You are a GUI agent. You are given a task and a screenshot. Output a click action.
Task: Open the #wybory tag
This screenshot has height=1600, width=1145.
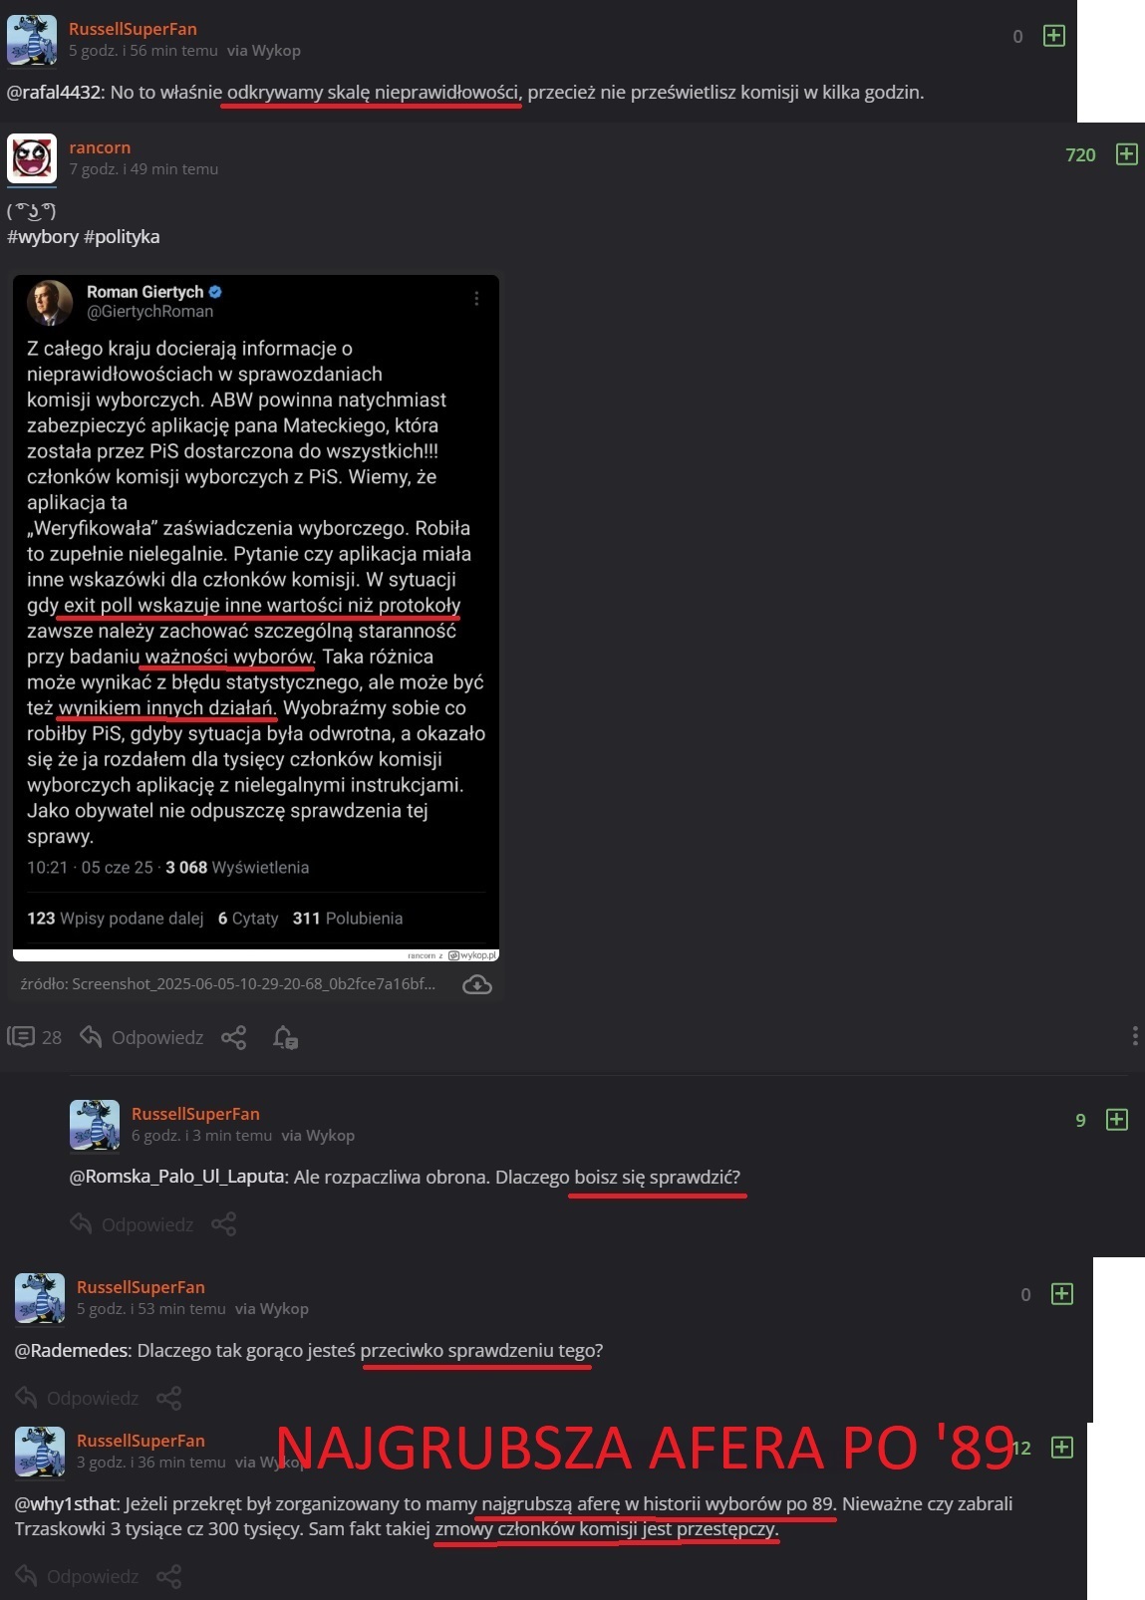[43, 237]
